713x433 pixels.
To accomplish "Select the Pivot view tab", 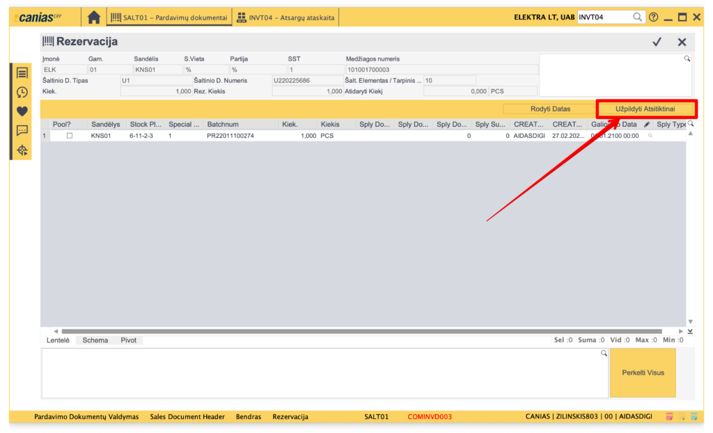I will [x=128, y=340].
